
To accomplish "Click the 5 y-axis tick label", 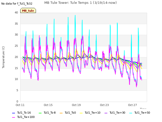I will (17, 90).
